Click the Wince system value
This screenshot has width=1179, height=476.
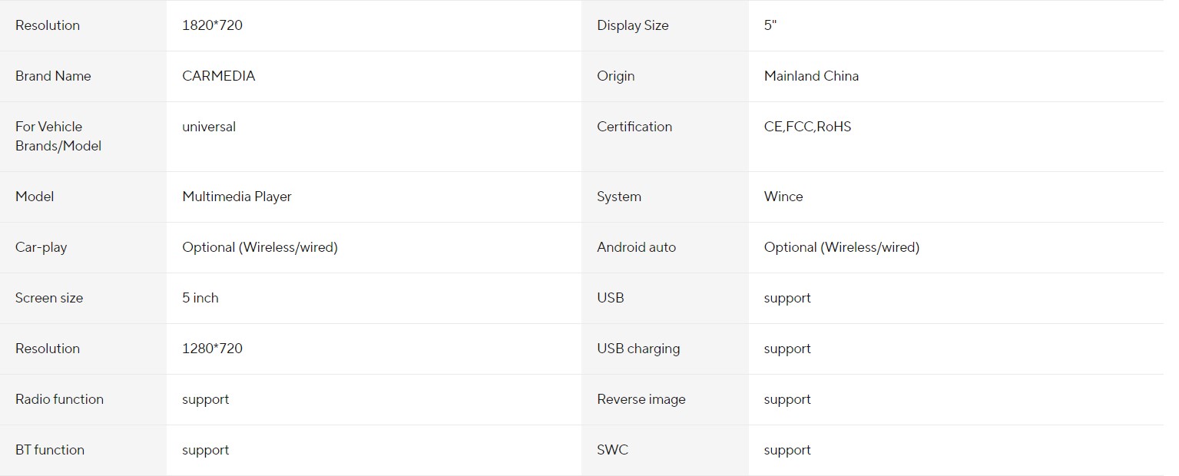783,197
